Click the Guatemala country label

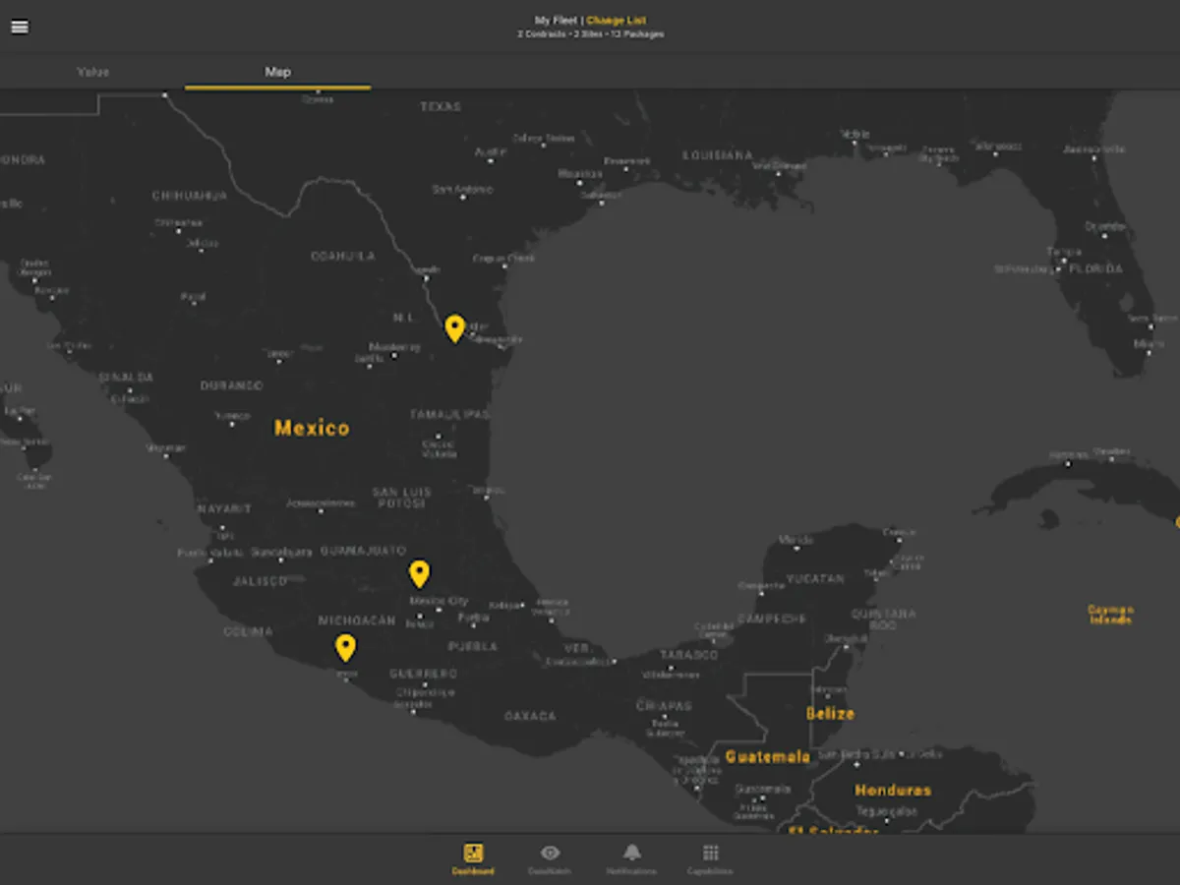tap(768, 757)
